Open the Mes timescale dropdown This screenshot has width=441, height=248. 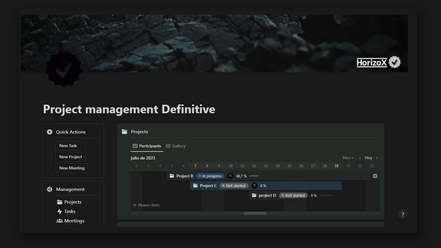click(348, 158)
